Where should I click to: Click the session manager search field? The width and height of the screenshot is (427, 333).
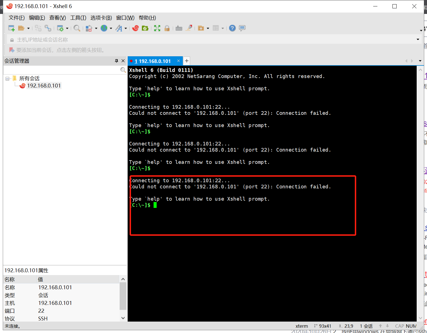(62, 70)
